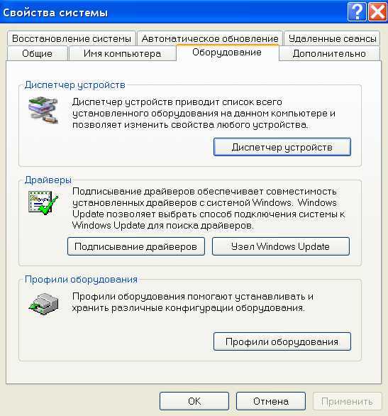Open Узел Windows Update button
Image resolution: width=388 pixels, height=416 pixels.
pyautogui.click(x=281, y=246)
